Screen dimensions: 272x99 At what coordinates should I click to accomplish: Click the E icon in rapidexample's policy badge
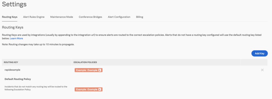click(100, 70)
